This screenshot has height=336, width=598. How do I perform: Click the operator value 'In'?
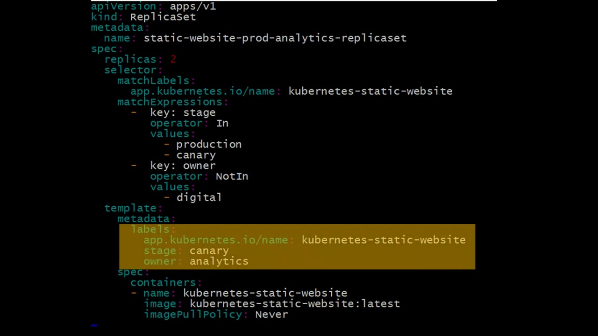pos(222,123)
